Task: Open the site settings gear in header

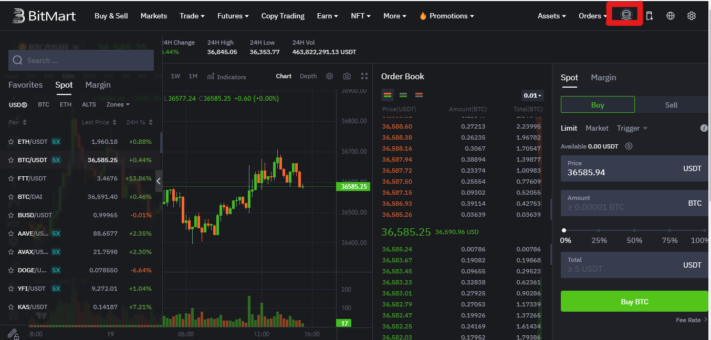Action: pyautogui.click(x=692, y=16)
